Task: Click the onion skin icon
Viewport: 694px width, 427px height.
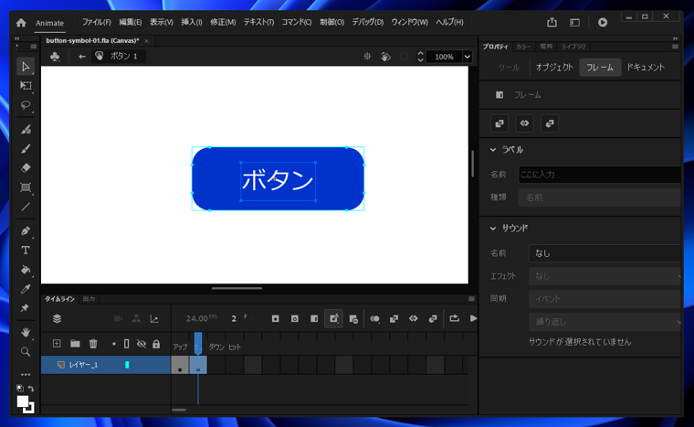Action: pos(374,319)
